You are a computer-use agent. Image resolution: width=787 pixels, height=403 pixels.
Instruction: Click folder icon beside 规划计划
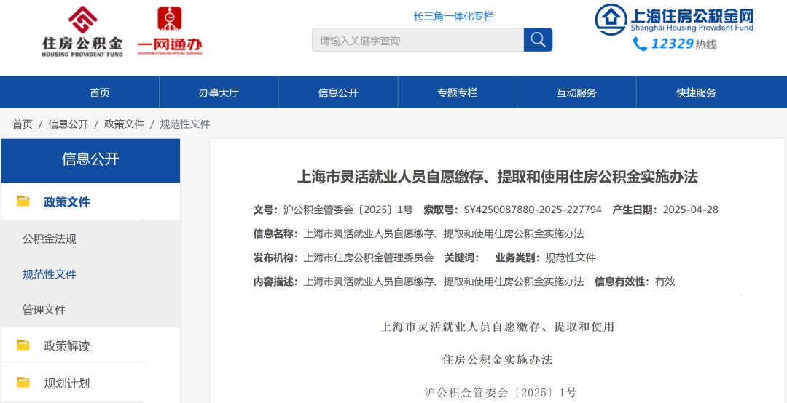(23, 383)
